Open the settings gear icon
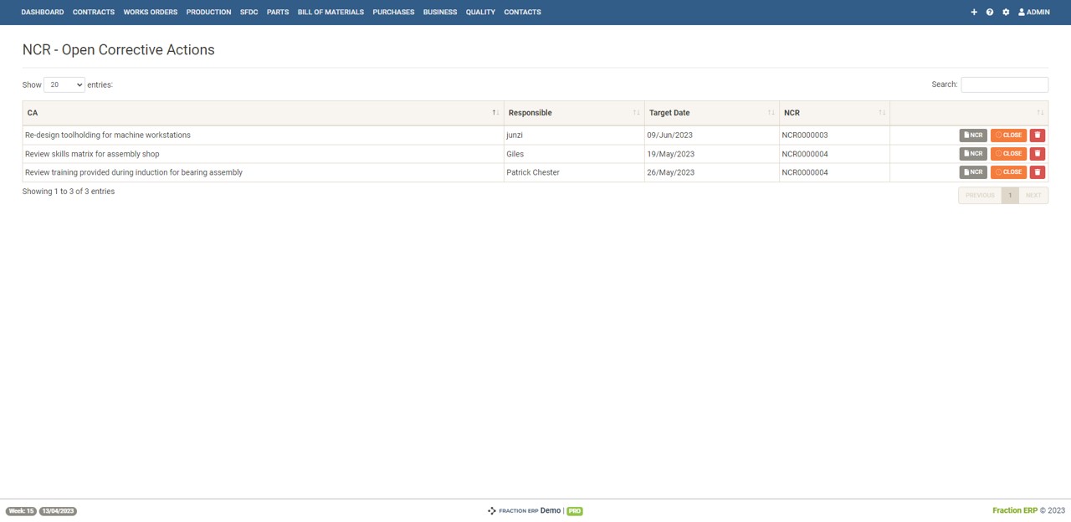Viewport: 1071px width, 522px height. click(1006, 13)
